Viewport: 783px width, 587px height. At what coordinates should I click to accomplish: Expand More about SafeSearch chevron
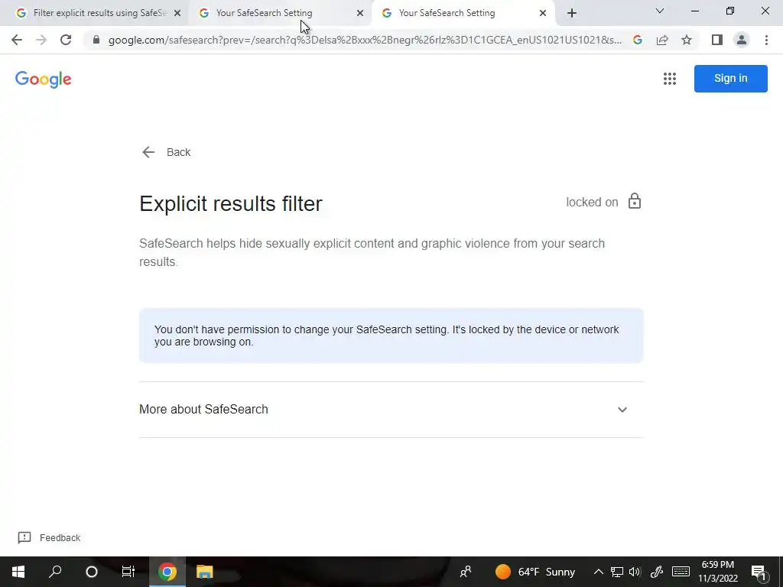(622, 410)
